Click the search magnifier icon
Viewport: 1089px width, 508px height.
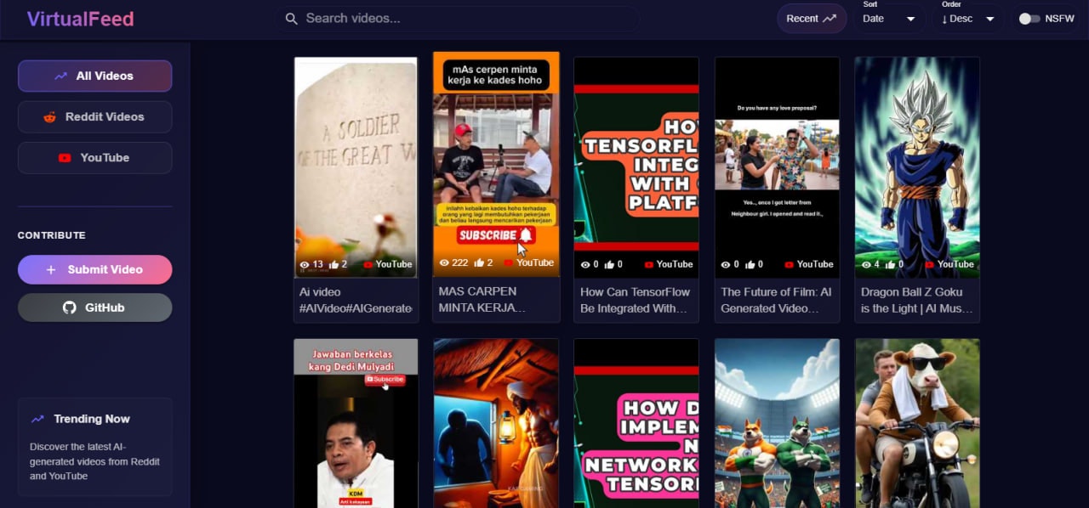click(292, 18)
